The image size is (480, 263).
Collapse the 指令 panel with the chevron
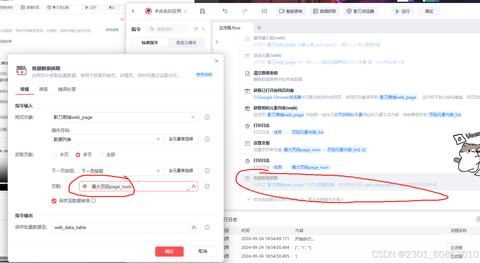(x=204, y=29)
